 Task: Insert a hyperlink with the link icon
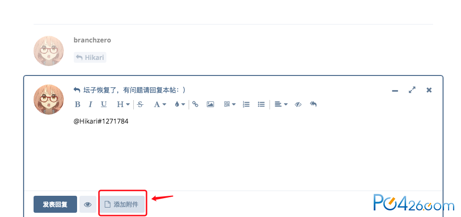pos(195,104)
